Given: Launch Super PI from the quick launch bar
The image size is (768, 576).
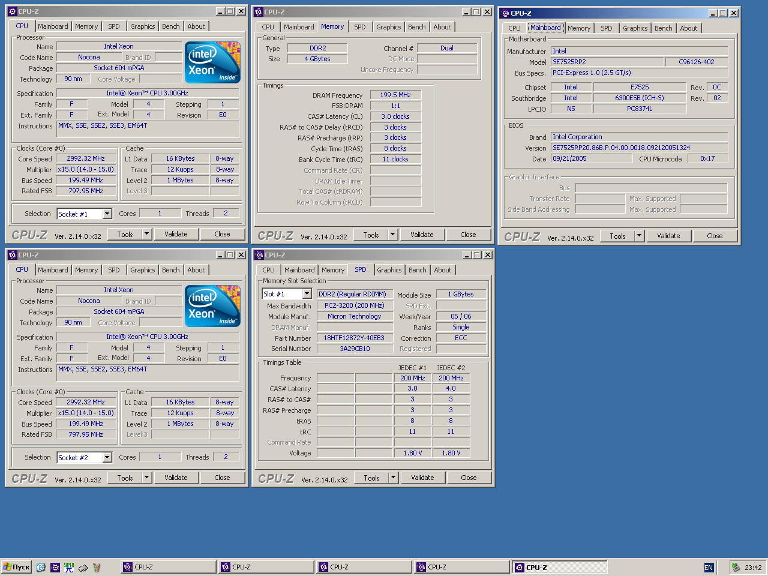Looking at the screenshot, I should (69, 567).
